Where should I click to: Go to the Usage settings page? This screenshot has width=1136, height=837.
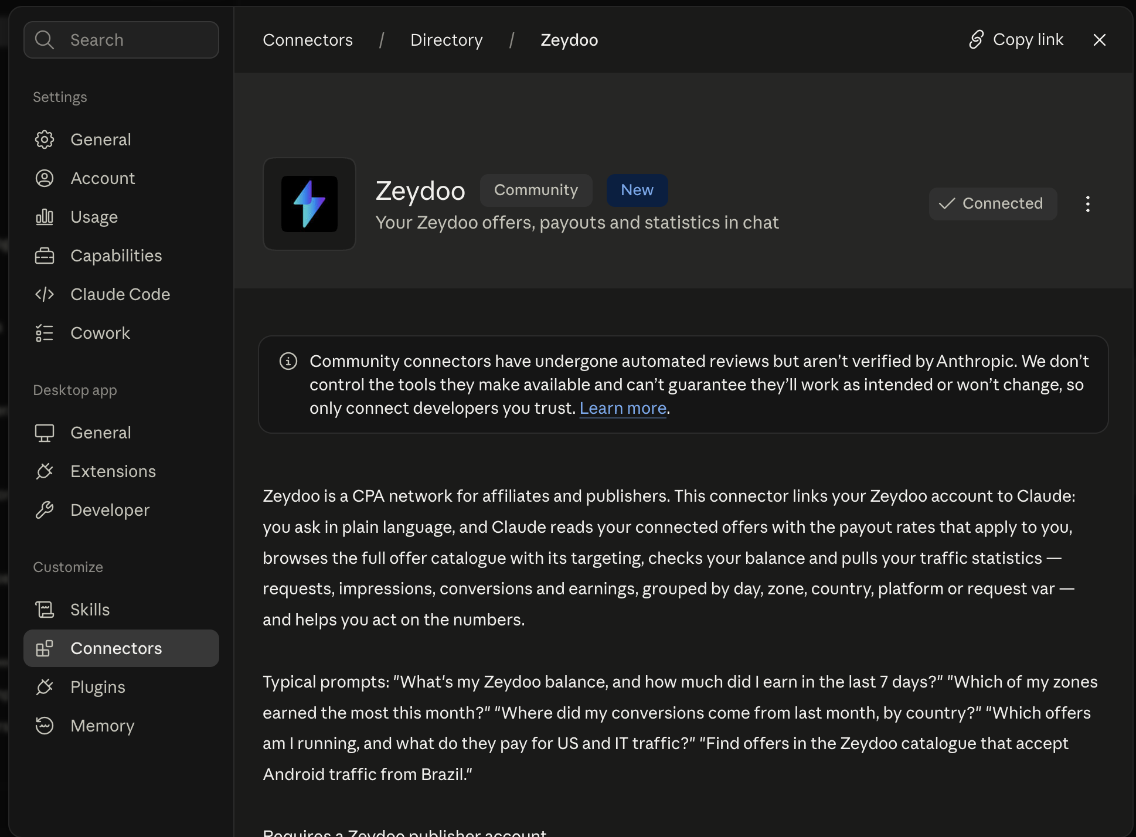[121, 217]
